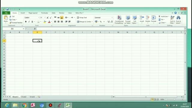Switch to Page Break Preview in status bar
Image resolution: width=192 pixels, height=108 pixels.
coord(157,99)
